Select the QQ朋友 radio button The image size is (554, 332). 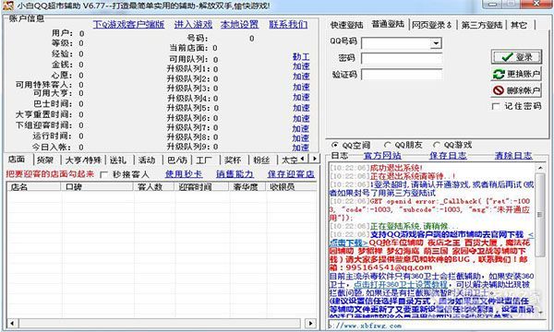pos(387,145)
